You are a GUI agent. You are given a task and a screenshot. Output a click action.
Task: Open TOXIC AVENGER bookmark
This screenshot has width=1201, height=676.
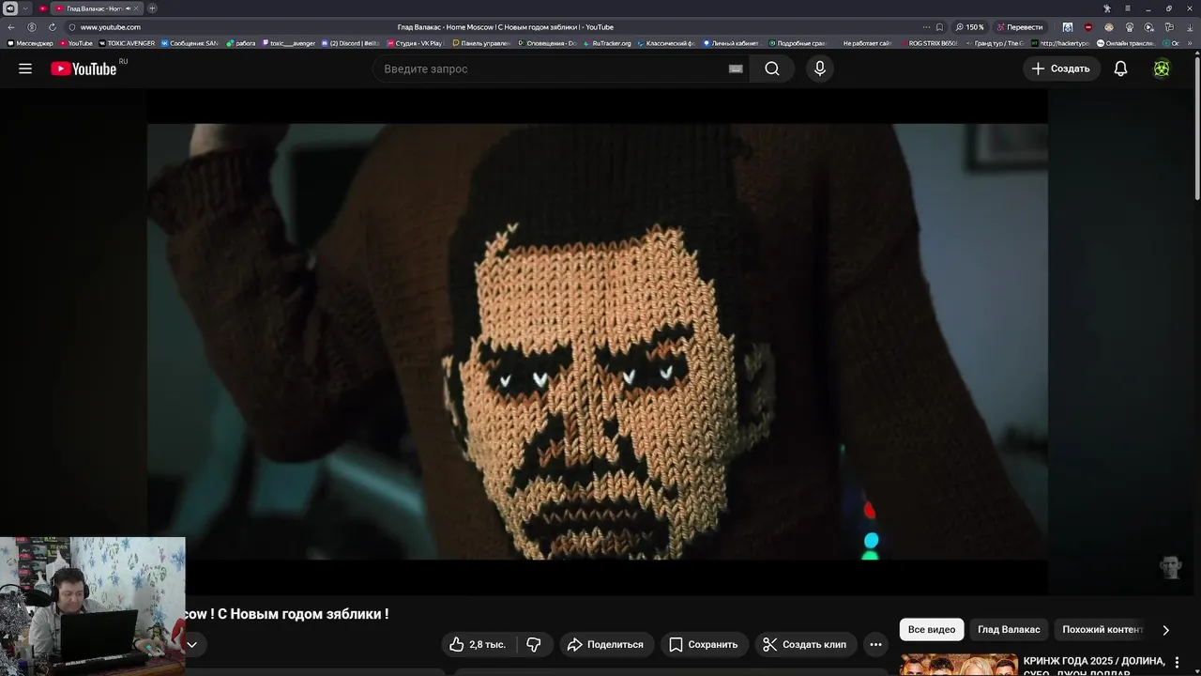pos(127,43)
